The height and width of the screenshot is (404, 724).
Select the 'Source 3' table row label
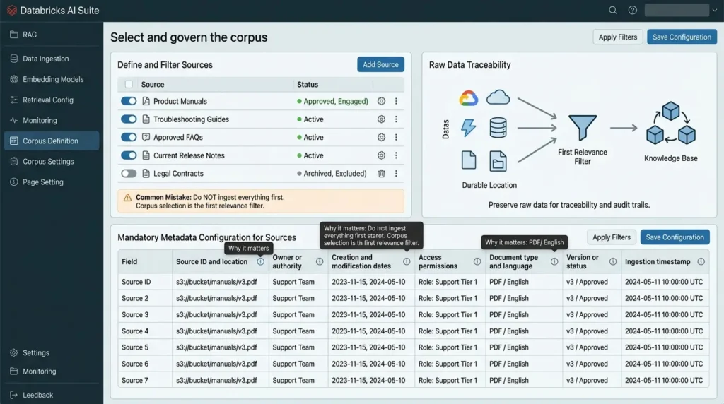coord(135,314)
